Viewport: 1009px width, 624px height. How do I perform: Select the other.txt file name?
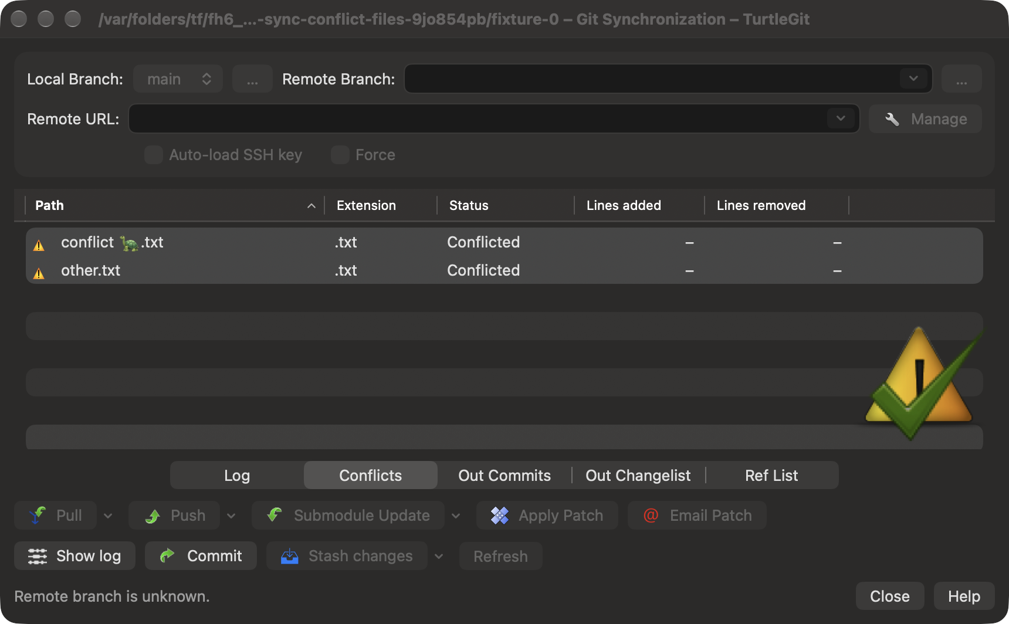click(90, 270)
